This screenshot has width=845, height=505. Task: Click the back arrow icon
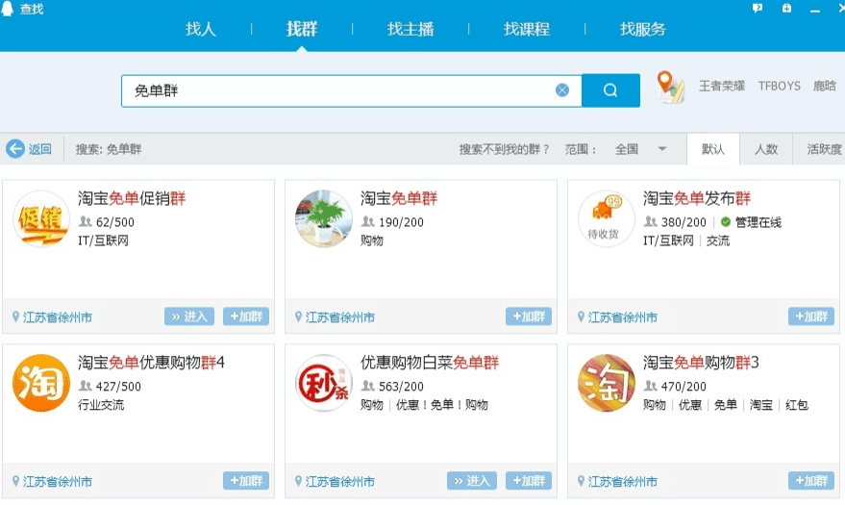(x=15, y=149)
